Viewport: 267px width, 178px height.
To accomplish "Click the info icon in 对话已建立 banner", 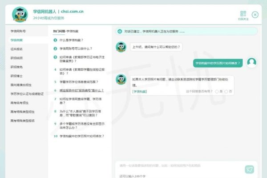I will [x=120, y=31].
